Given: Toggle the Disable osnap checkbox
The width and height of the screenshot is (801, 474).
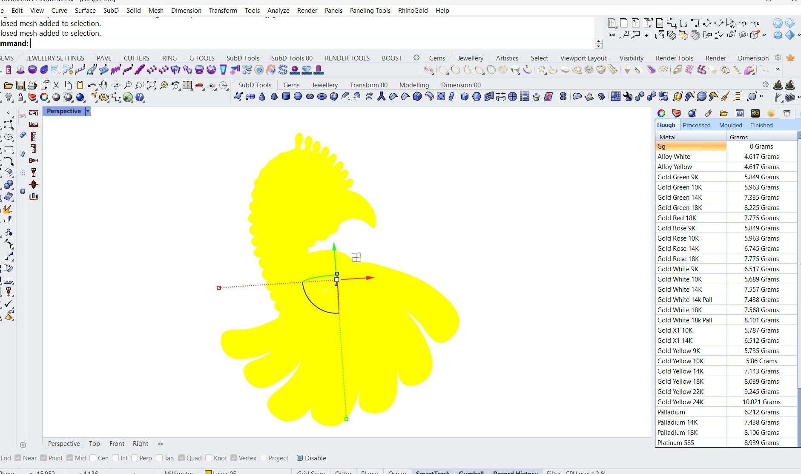Looking at the screenshot, I should click(300, 458).
